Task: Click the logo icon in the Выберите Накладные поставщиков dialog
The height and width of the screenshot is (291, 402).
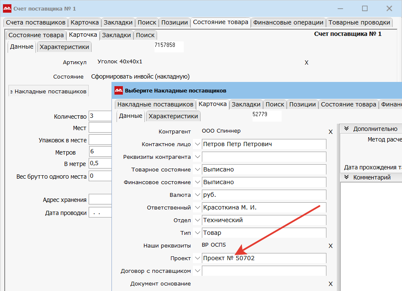Action: [x=119, y=90]
